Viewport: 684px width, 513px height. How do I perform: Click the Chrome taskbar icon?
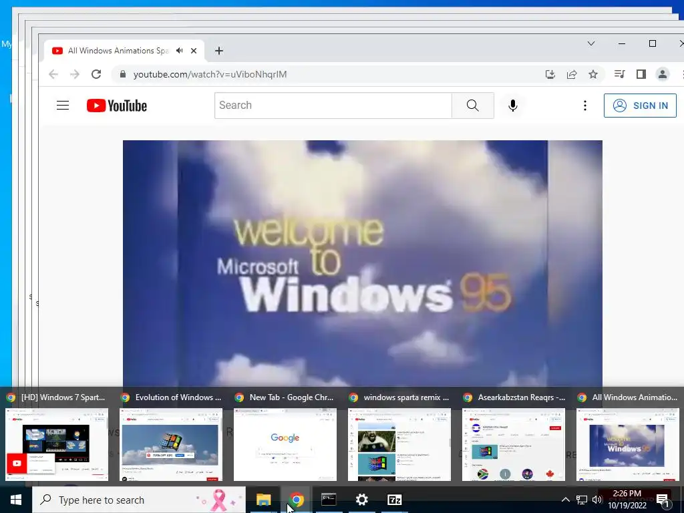click(296, 500)
